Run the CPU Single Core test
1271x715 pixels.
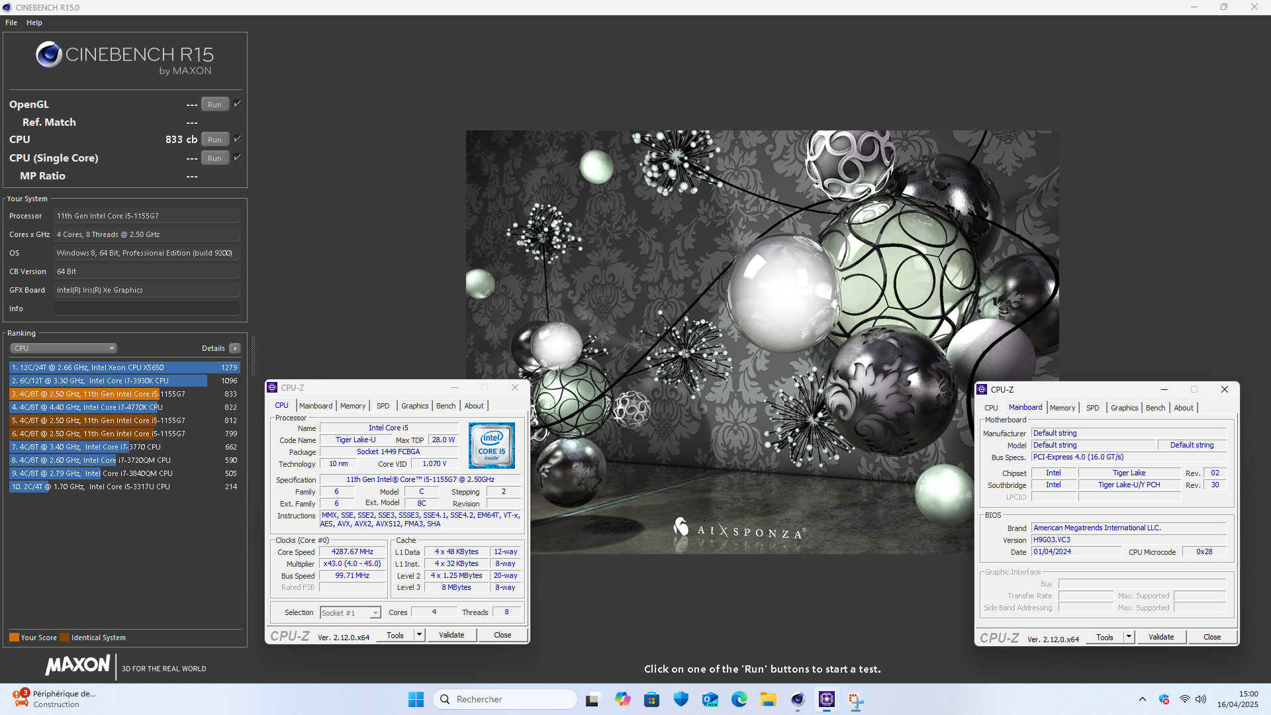tap(215, 158)
